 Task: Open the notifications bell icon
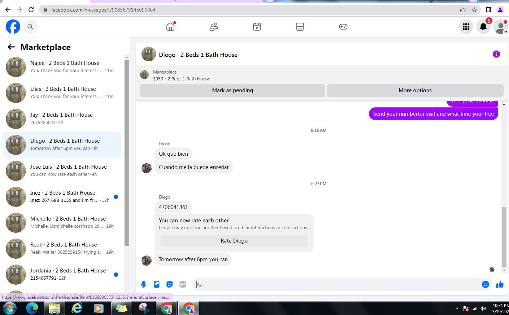pyautogui.click(x=483, y=27)
